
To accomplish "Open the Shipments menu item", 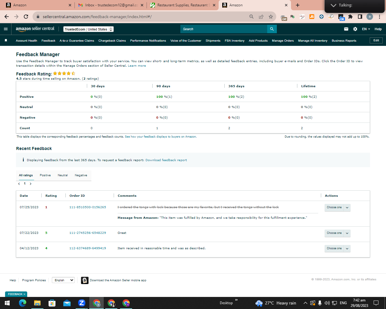I will (213, 41).
